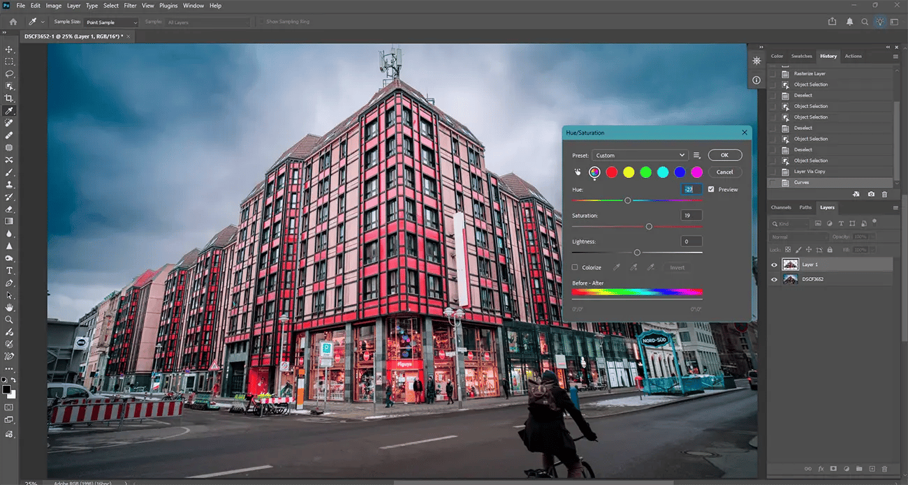Enable the Colorize checkbox
This screenshot has height=485, width=908.
pyautogui.click(x=575, y=267)
